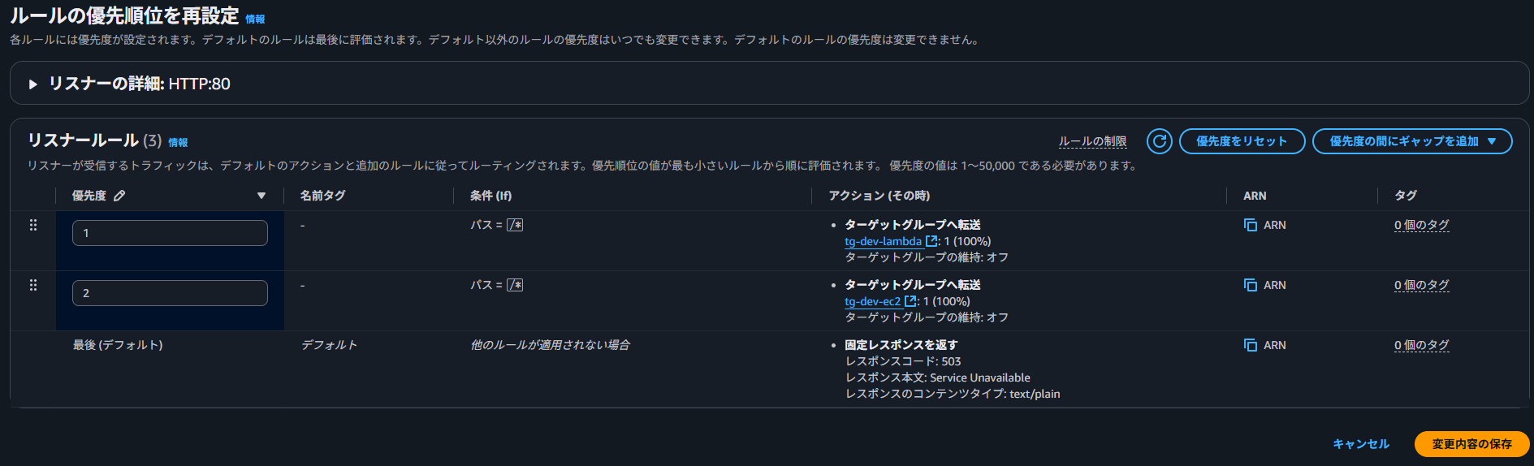Click the drag handle for priority 1 rule

(33, 225)
